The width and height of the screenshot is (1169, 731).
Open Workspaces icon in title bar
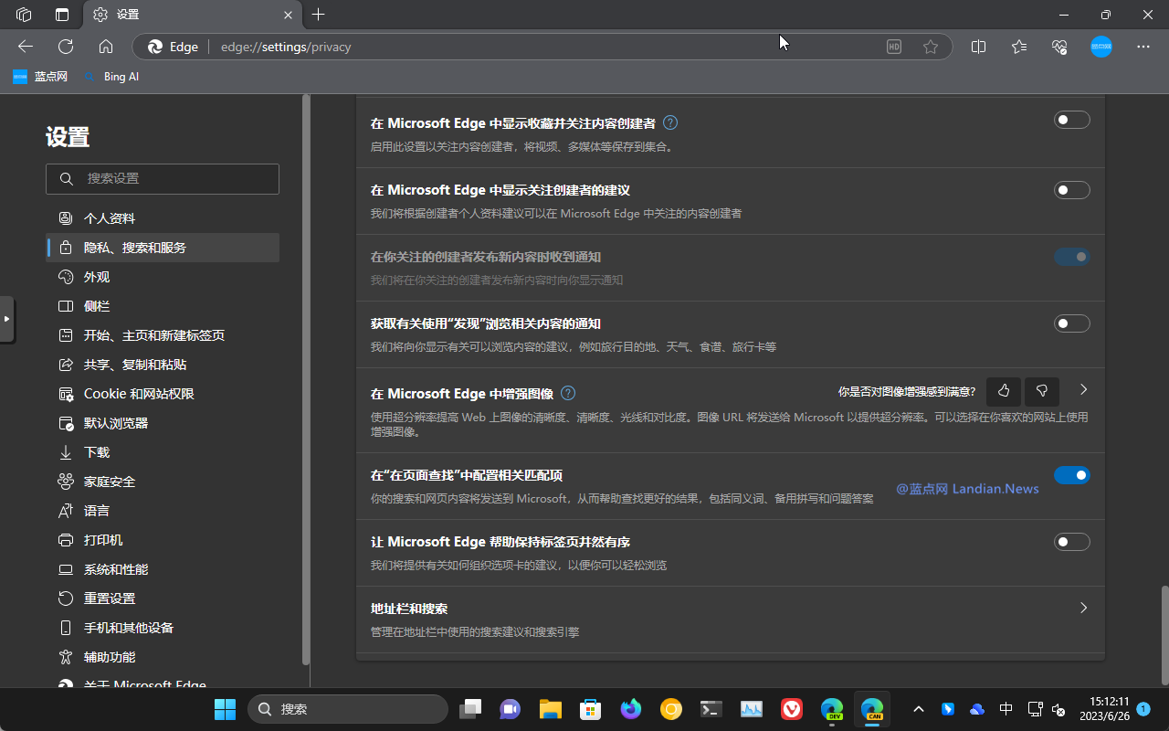[x=25, y=15]
